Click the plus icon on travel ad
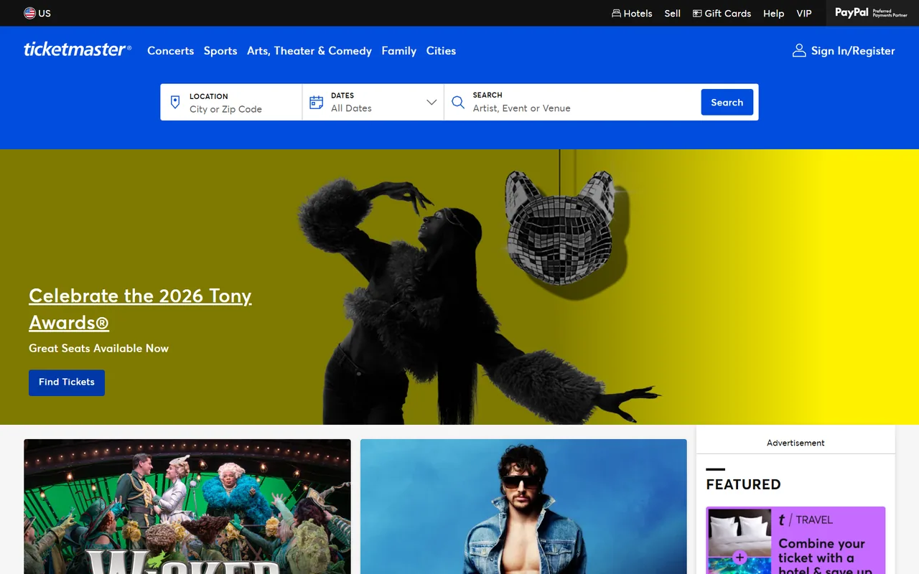 (740, 557)
